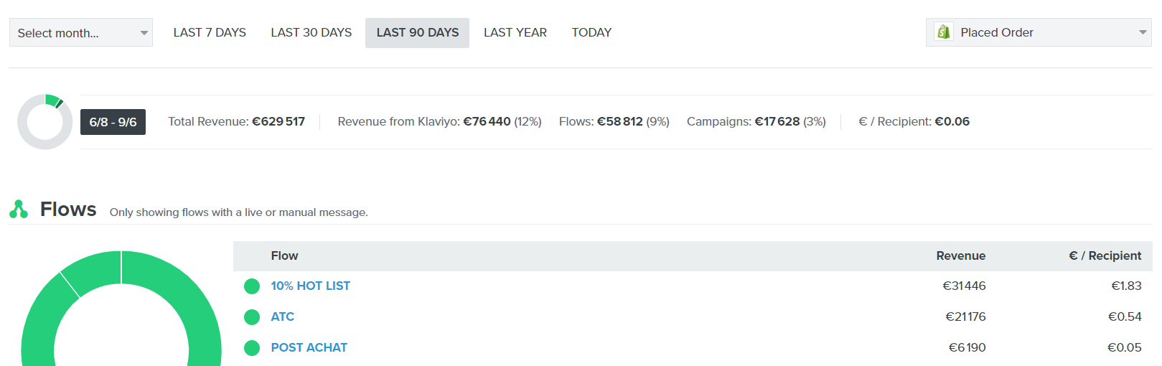The image size is (1162, 366).
Task: Open the ATC flow link
Action: coord(282,317)
